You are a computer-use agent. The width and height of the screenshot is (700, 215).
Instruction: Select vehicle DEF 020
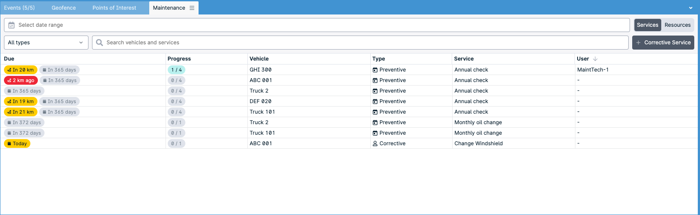tap(261, 101)
